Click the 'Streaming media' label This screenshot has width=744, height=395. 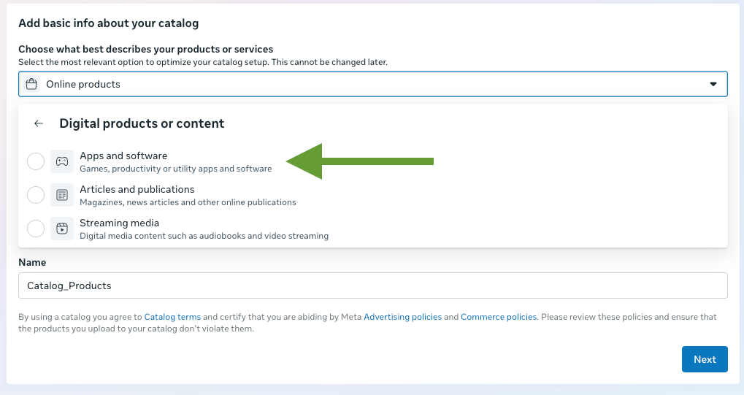tap(119, 223)
